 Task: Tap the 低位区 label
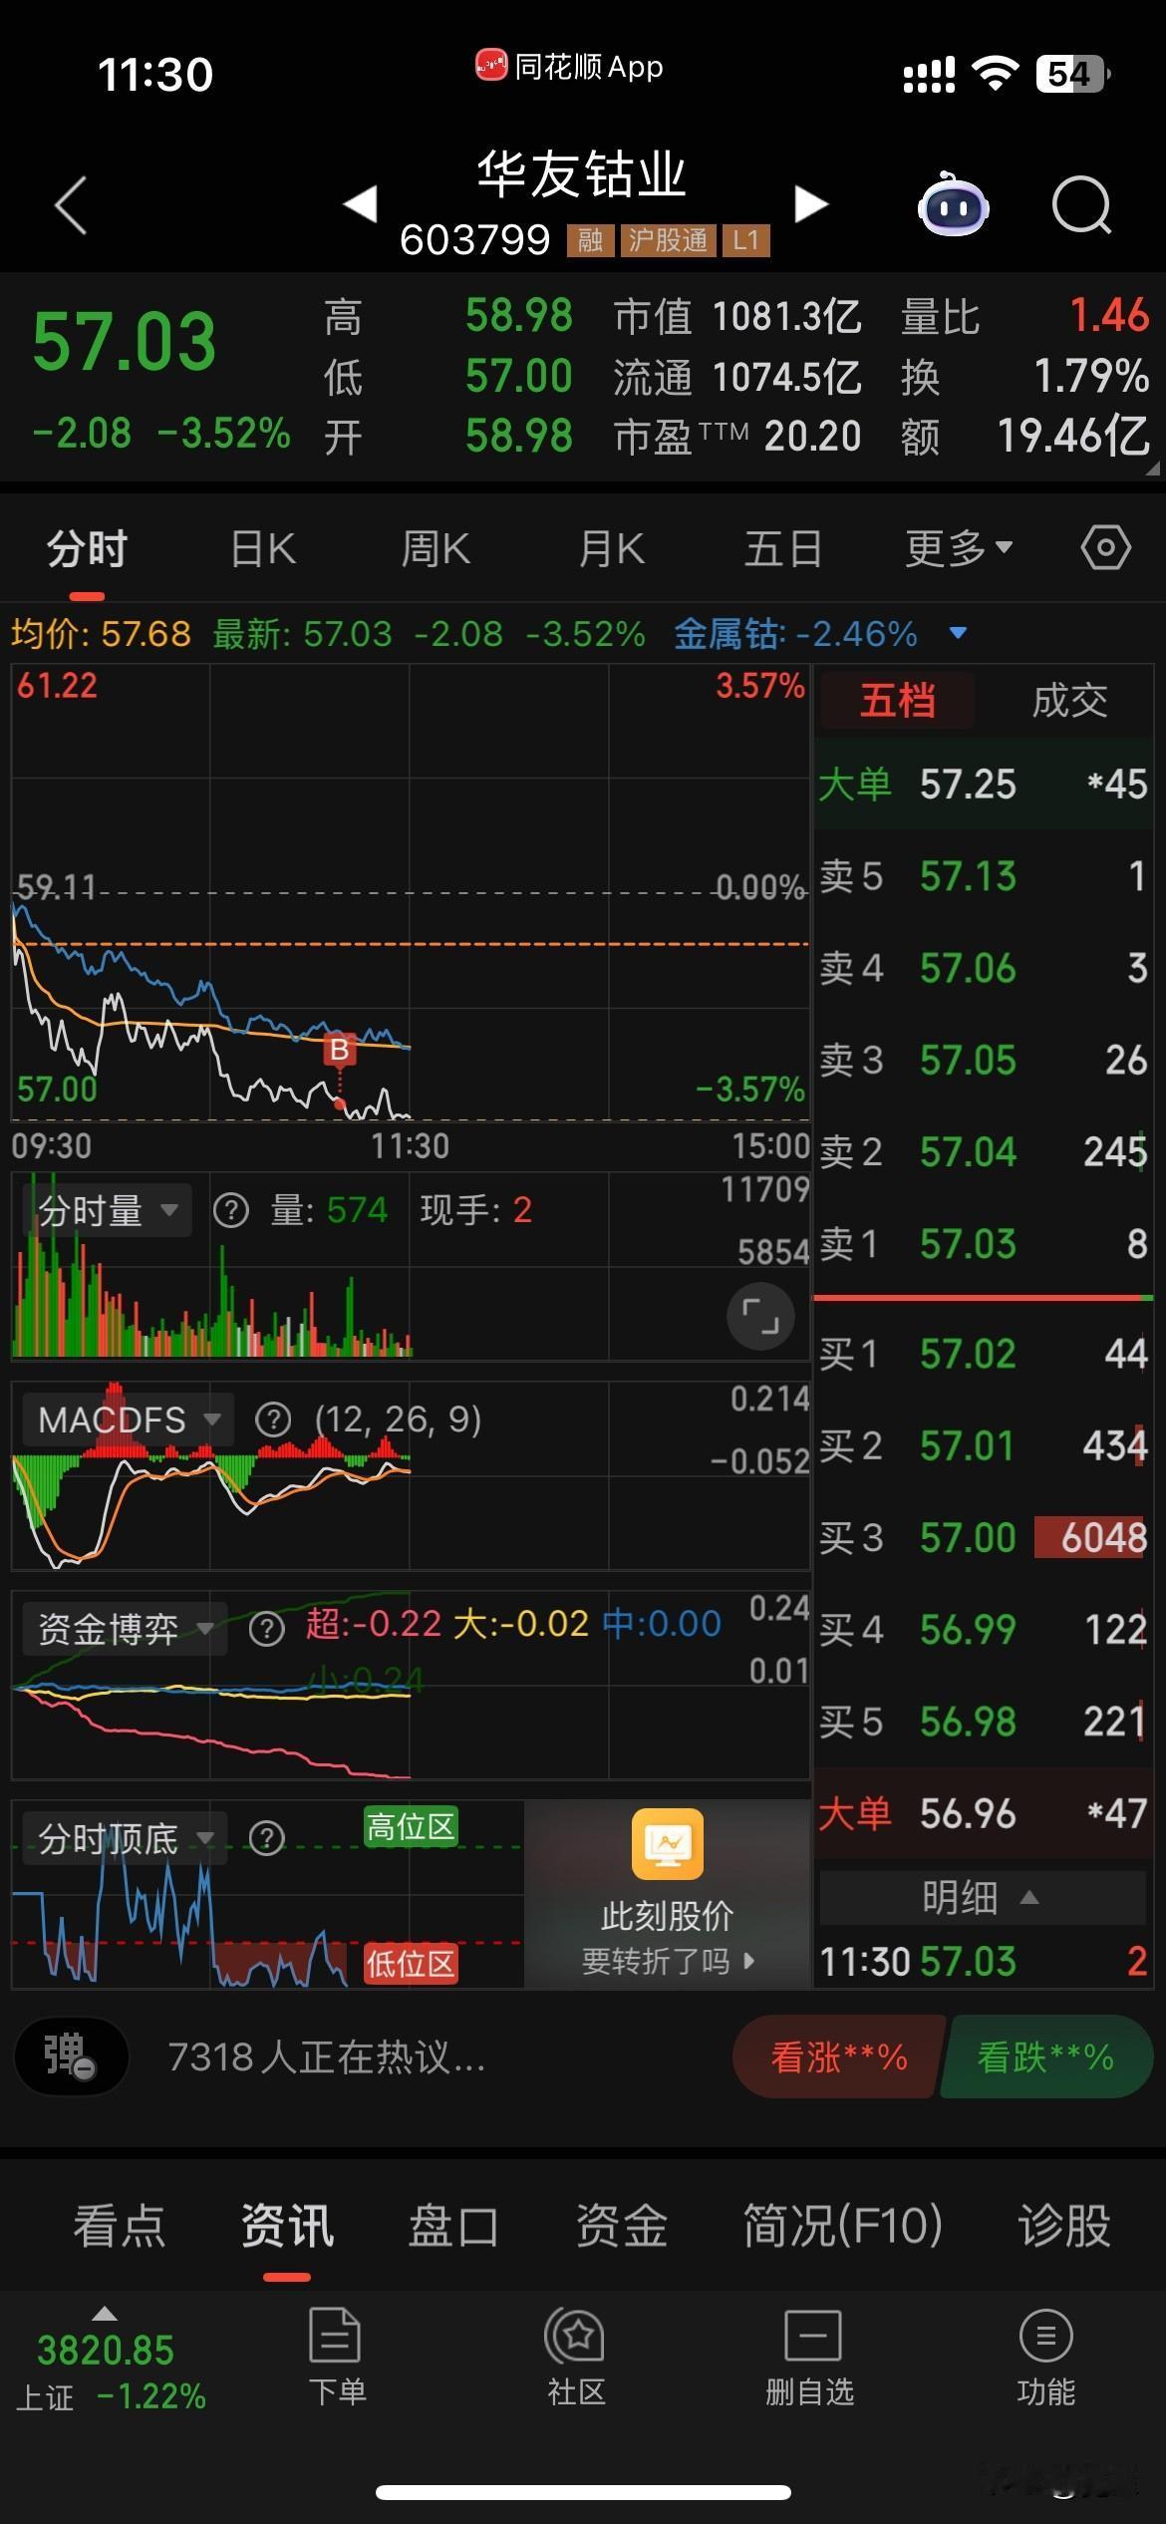[x=410, y=1963]
